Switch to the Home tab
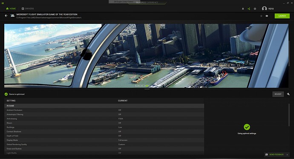Image resolution: width=294 pixels, height=159 pixels. pos(11,9)
